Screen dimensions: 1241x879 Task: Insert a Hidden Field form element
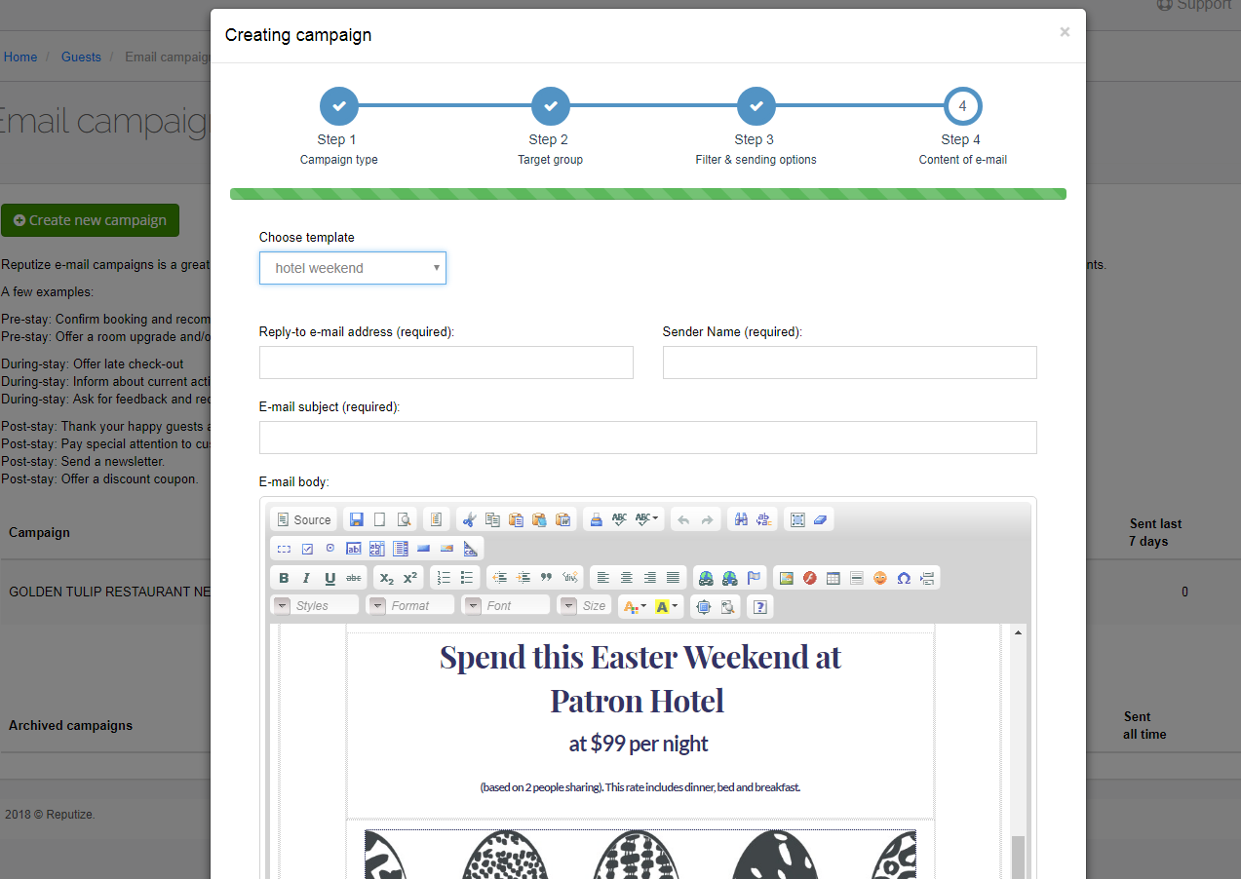click(x=471, y=549)
